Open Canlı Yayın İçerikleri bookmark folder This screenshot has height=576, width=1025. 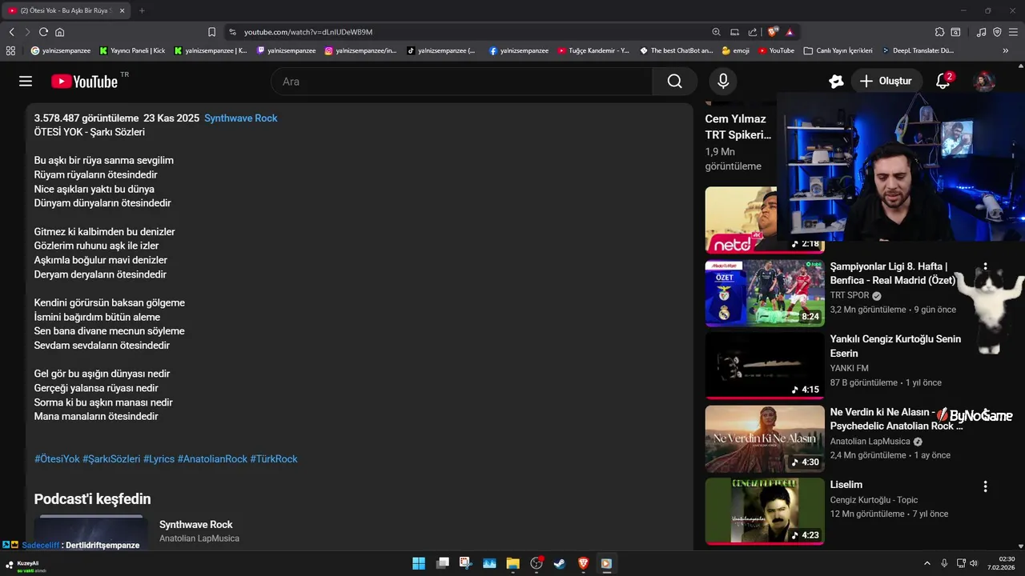[838, 50]
